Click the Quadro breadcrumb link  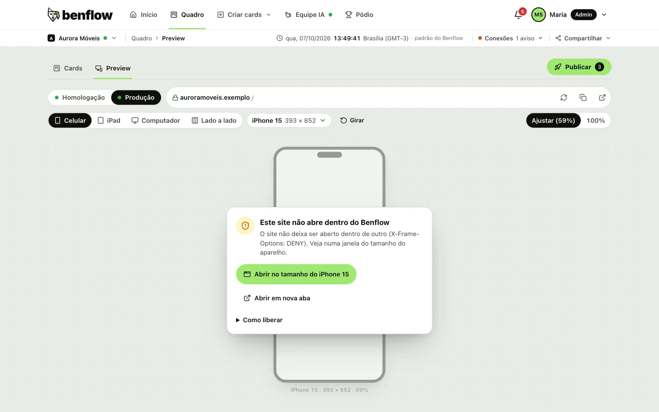pyautogui.click(x=142, y=38)
